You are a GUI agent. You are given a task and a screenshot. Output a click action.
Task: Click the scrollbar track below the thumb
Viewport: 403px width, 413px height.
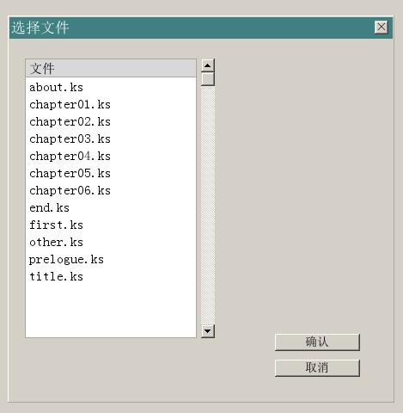(208, 205)
